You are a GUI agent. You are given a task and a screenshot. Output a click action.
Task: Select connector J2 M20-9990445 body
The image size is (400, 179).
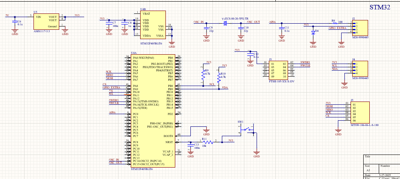click(360, 28)
